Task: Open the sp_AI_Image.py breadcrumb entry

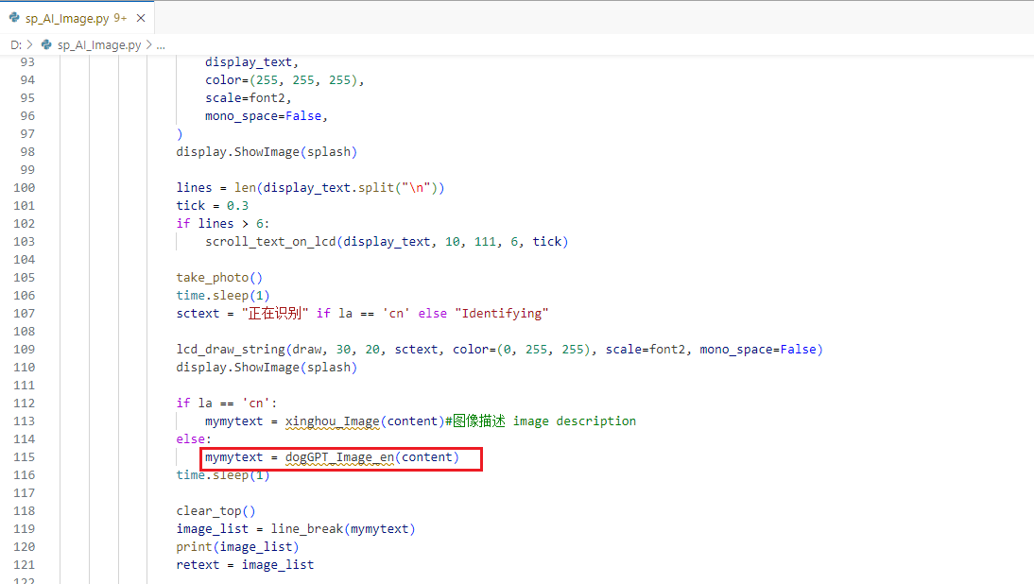Action: (x=99, y=44)
